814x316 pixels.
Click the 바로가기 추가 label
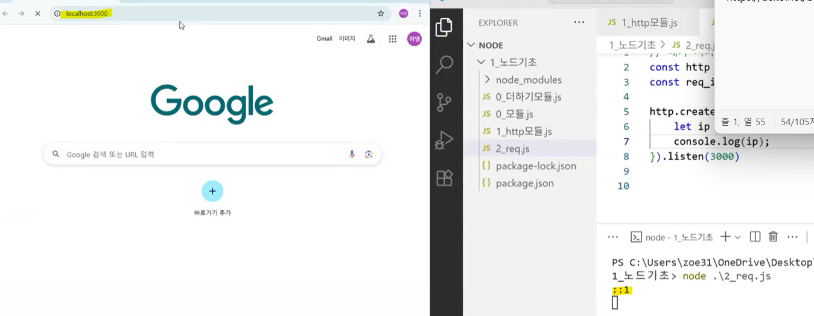[x=212, y=212]
